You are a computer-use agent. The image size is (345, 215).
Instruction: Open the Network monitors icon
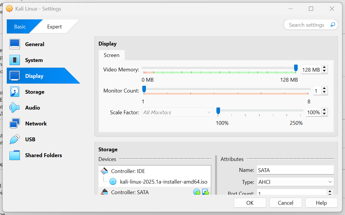click(14, 123)
